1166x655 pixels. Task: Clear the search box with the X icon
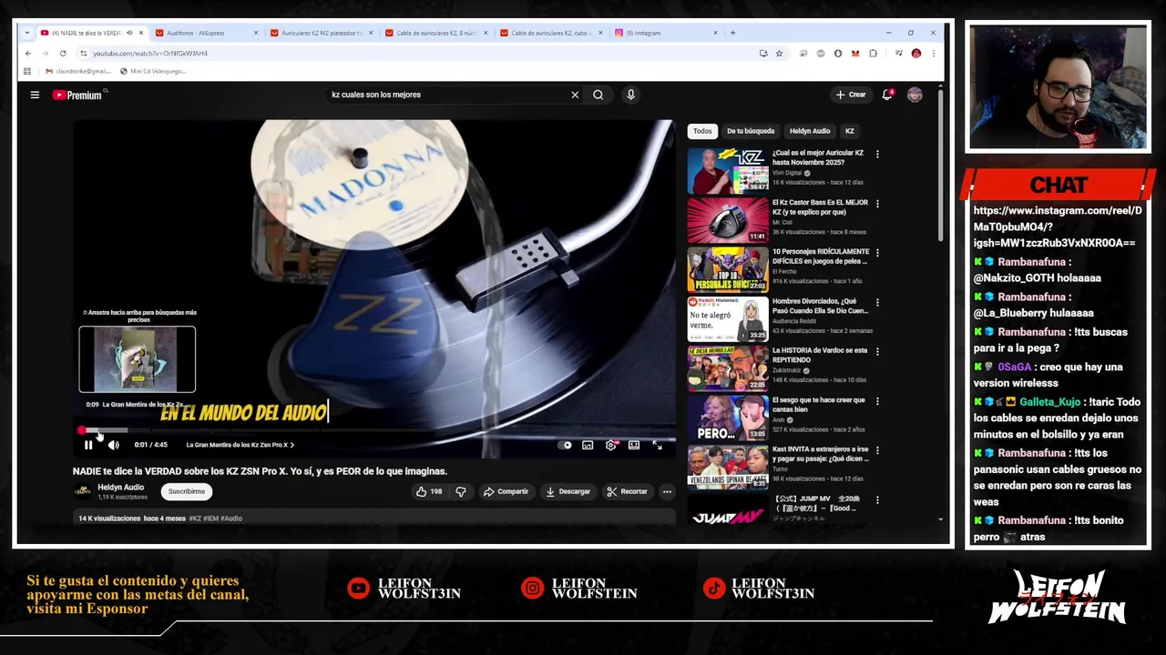pyautogui.click(x=575, y=95)
